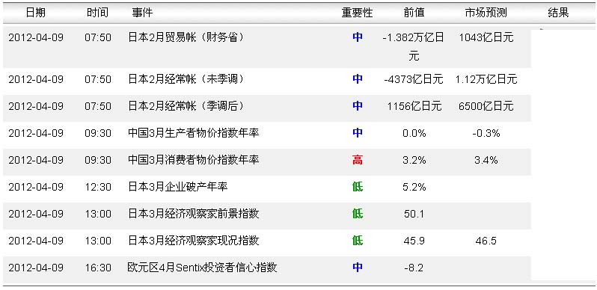The image size is (597, 290).
Task: Click green 低 marker for 企业破产年率
Action: [357, 187]
